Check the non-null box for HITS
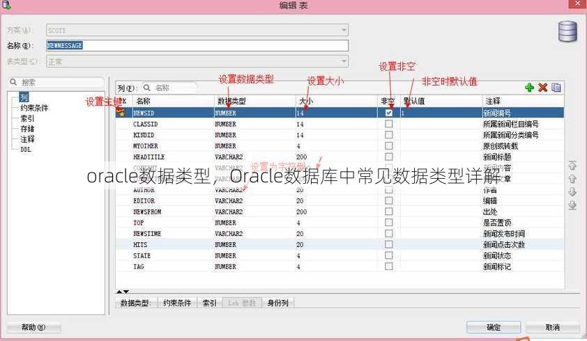 pyautogui.click(x=389, y=244)
